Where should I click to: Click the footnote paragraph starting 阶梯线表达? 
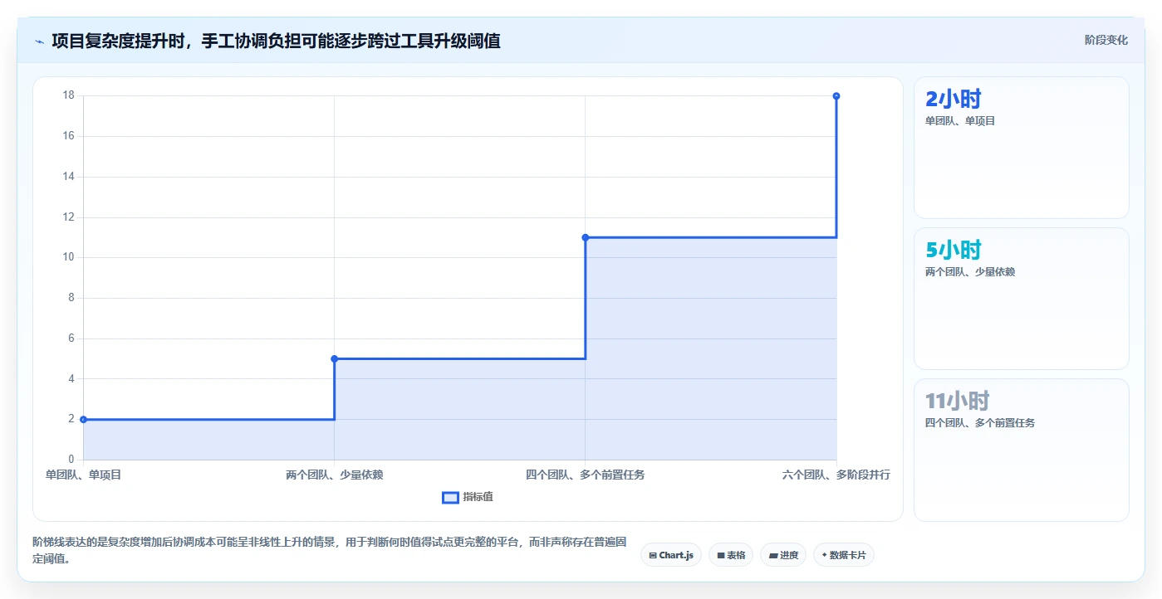click(x=330, y=550)
